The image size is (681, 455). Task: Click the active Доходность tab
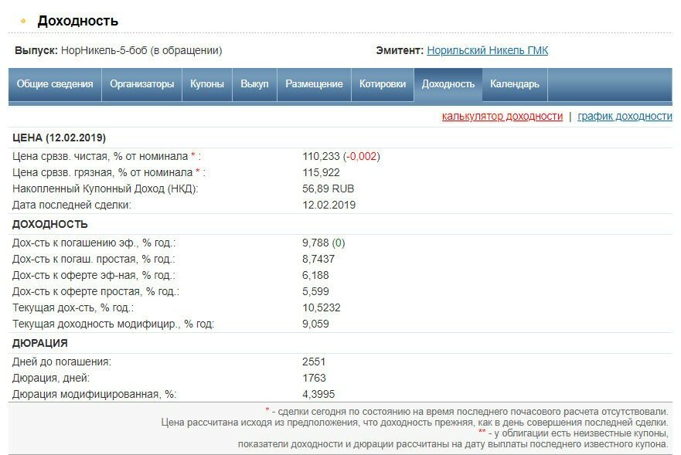[x=448, y=84]
